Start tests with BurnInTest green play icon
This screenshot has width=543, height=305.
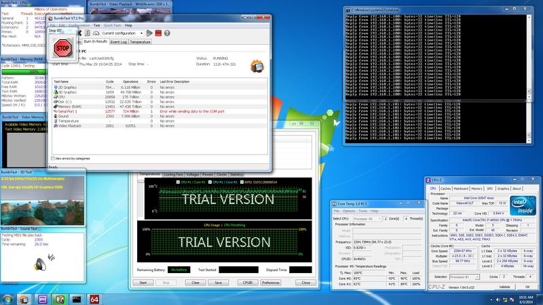149,33
